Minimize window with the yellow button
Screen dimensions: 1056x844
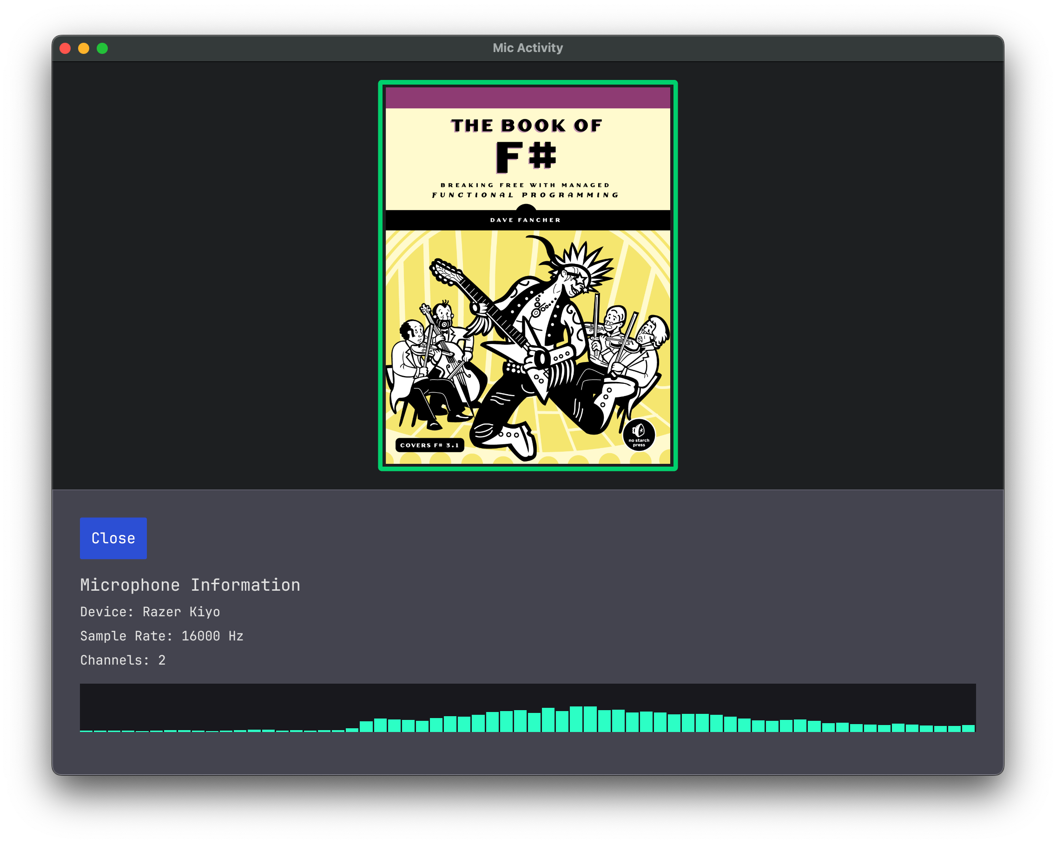[x=84, y=48]
